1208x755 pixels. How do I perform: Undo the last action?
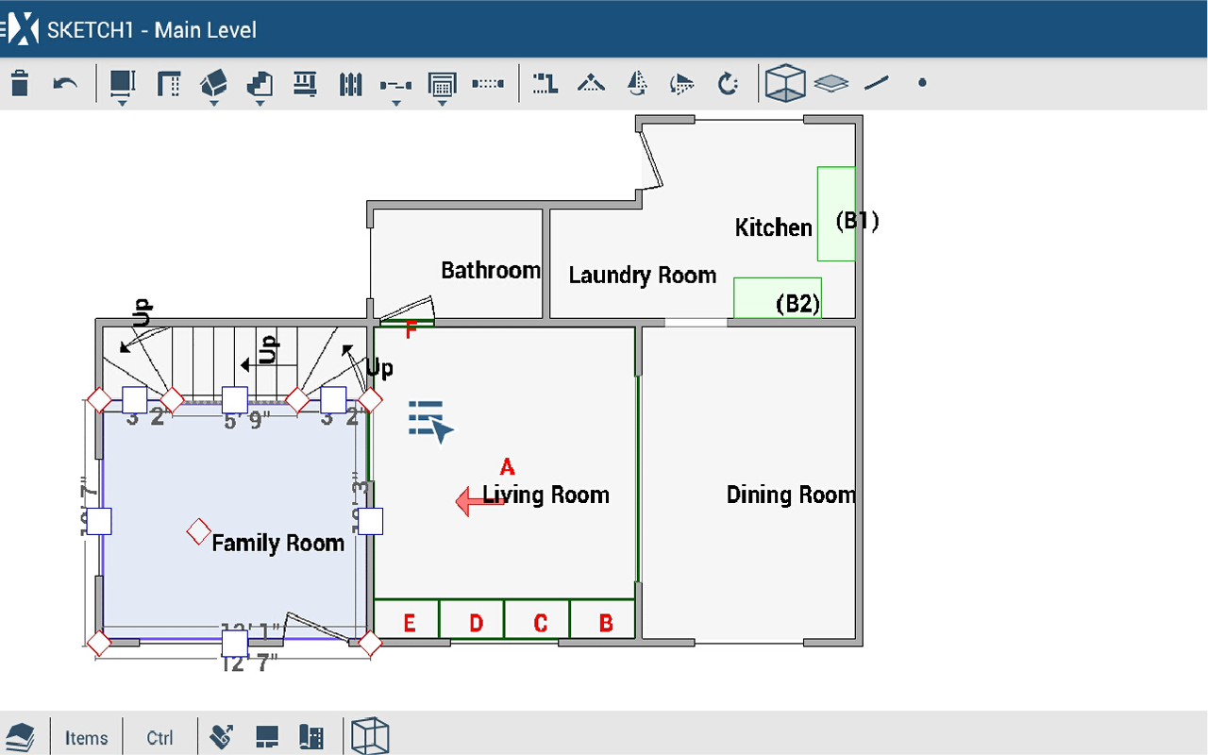[x=65, y=83]
